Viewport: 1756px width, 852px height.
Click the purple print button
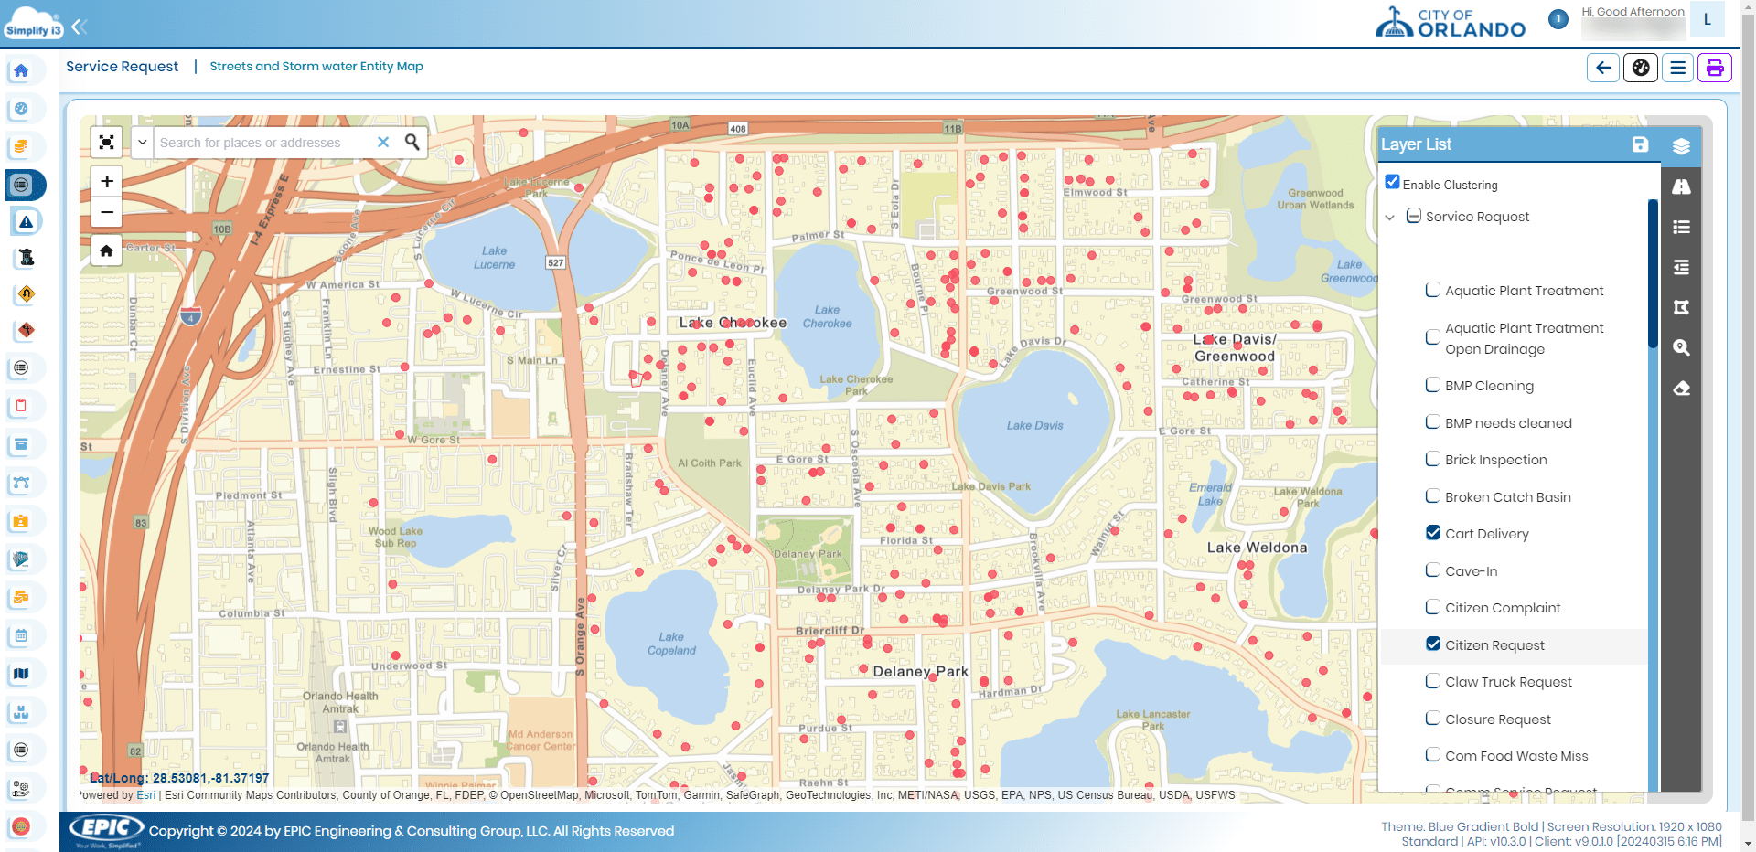point(1714,68)
